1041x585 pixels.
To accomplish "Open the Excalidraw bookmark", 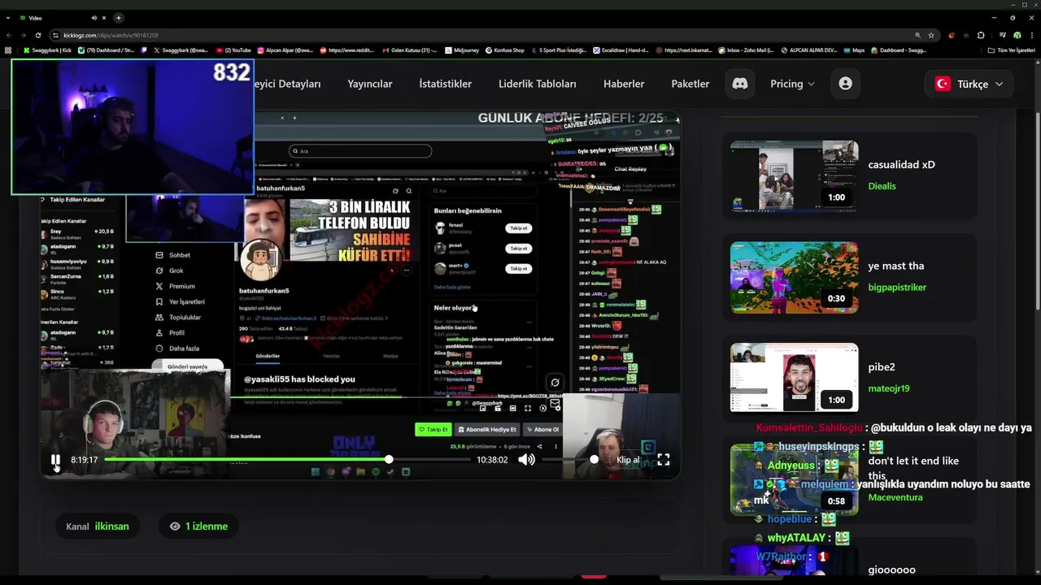I will tap(621, 50).
